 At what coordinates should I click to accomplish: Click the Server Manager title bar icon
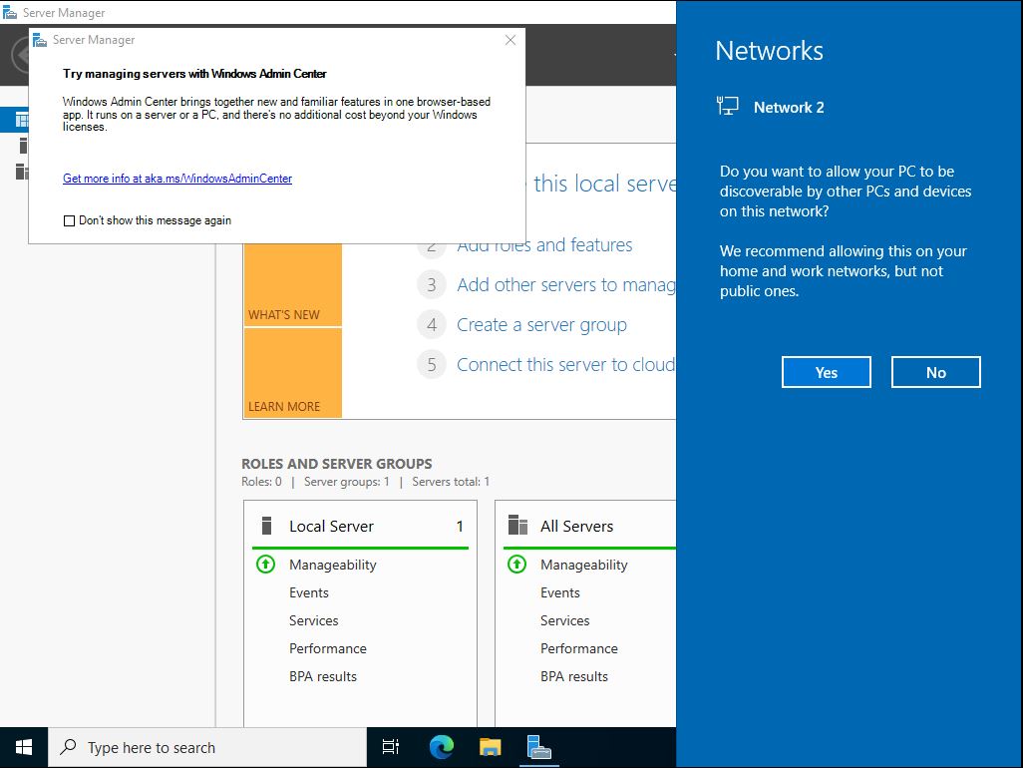pos(10,12)
